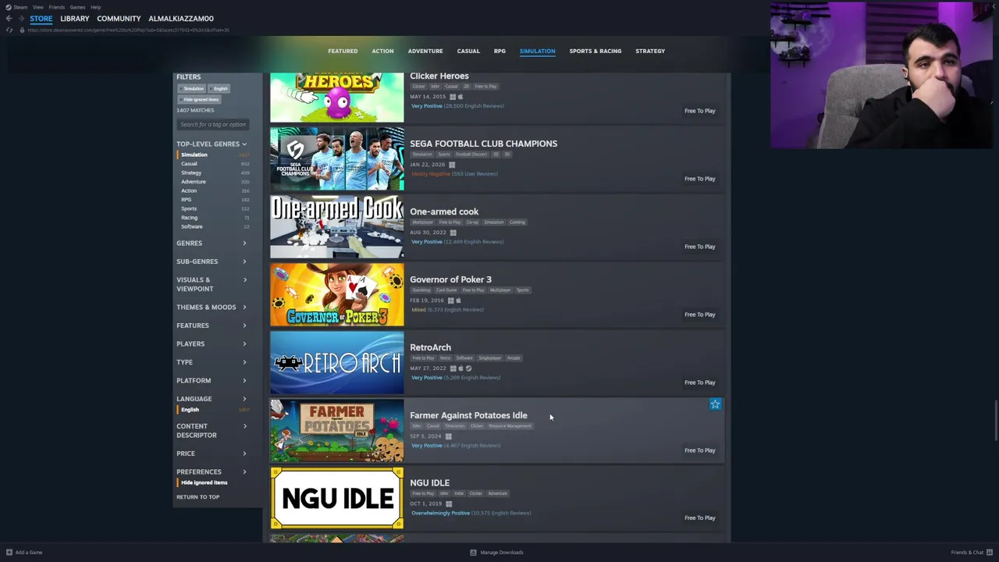Click the padlock security icon
999x562 pixels.
22,30
